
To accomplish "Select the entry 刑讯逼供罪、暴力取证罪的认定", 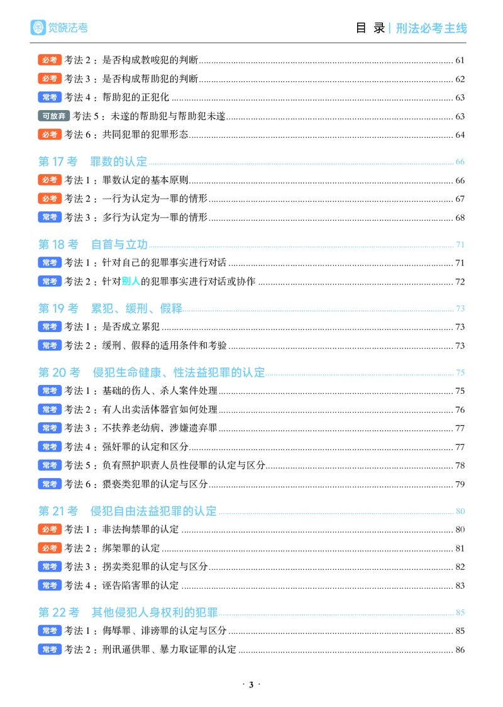I will [x=169, y=650].
